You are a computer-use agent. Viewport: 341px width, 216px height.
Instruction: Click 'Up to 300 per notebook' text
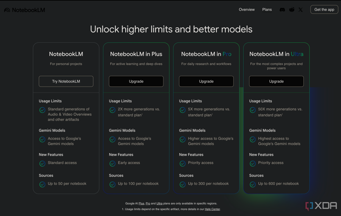point(208,184)
